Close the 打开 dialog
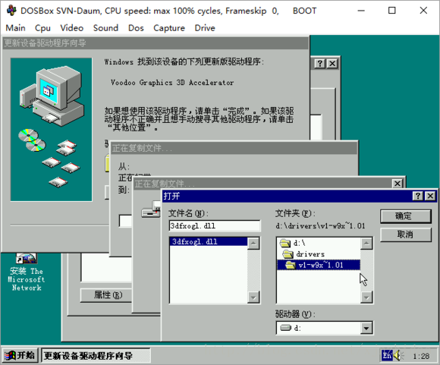The image size is (440, 365). pos(430,196)
